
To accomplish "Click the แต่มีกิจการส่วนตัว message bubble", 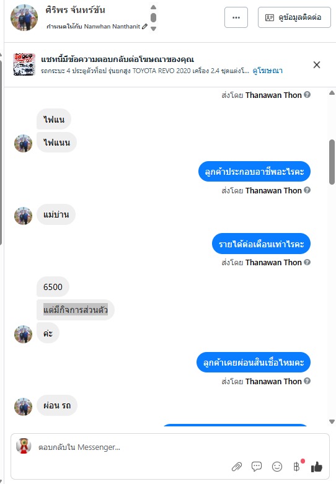I will click(x=76, y=310).
